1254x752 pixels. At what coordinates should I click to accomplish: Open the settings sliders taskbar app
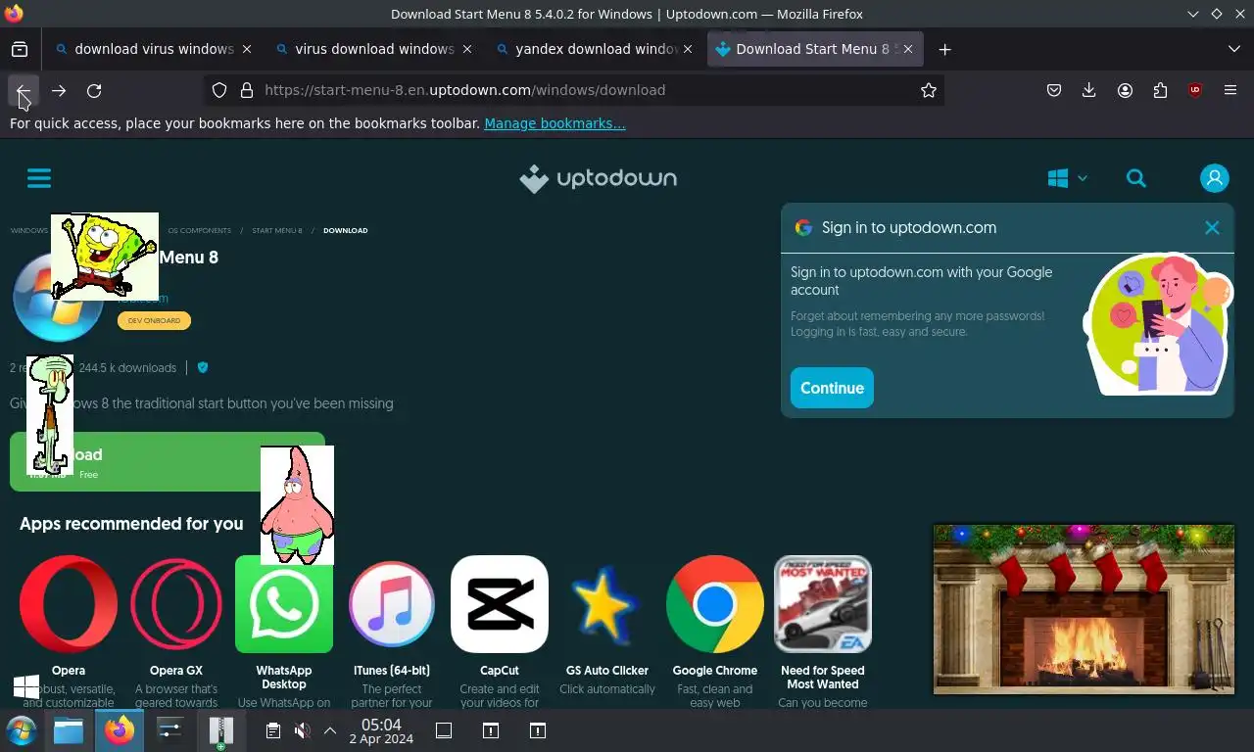pyautogui.click(x=170, y=730)
